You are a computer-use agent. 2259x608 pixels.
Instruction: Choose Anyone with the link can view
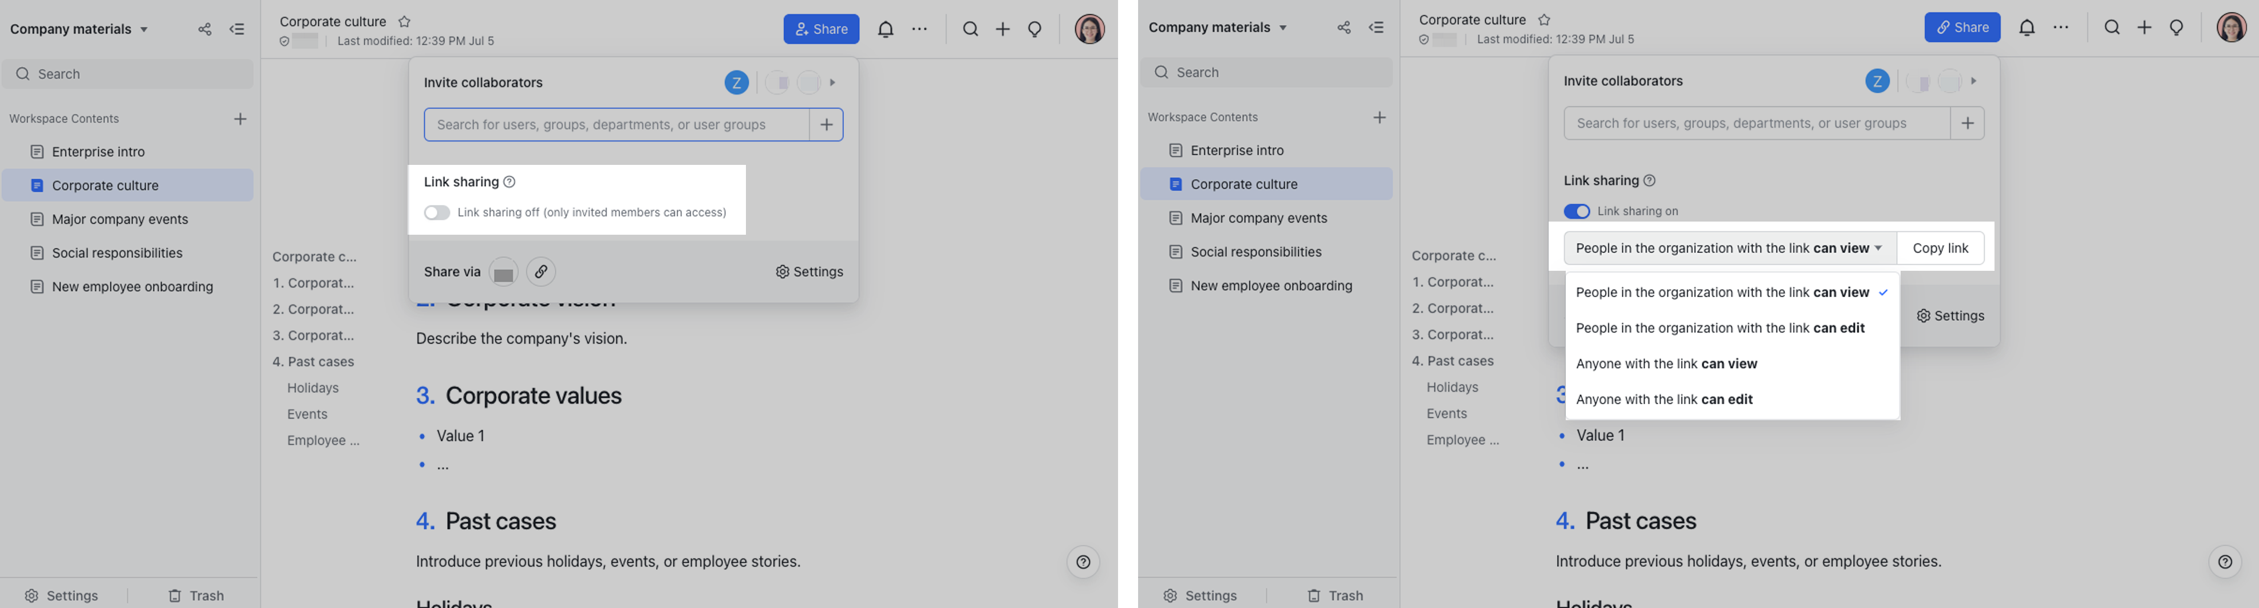[x=1666, y=364]
